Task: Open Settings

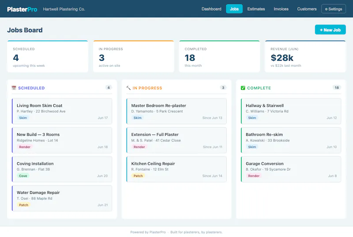Action: pos(334,9)
